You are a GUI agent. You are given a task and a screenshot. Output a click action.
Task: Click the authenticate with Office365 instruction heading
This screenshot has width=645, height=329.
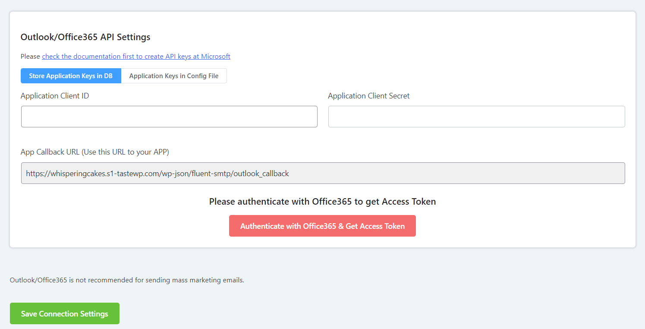click(x=322, y=201)
